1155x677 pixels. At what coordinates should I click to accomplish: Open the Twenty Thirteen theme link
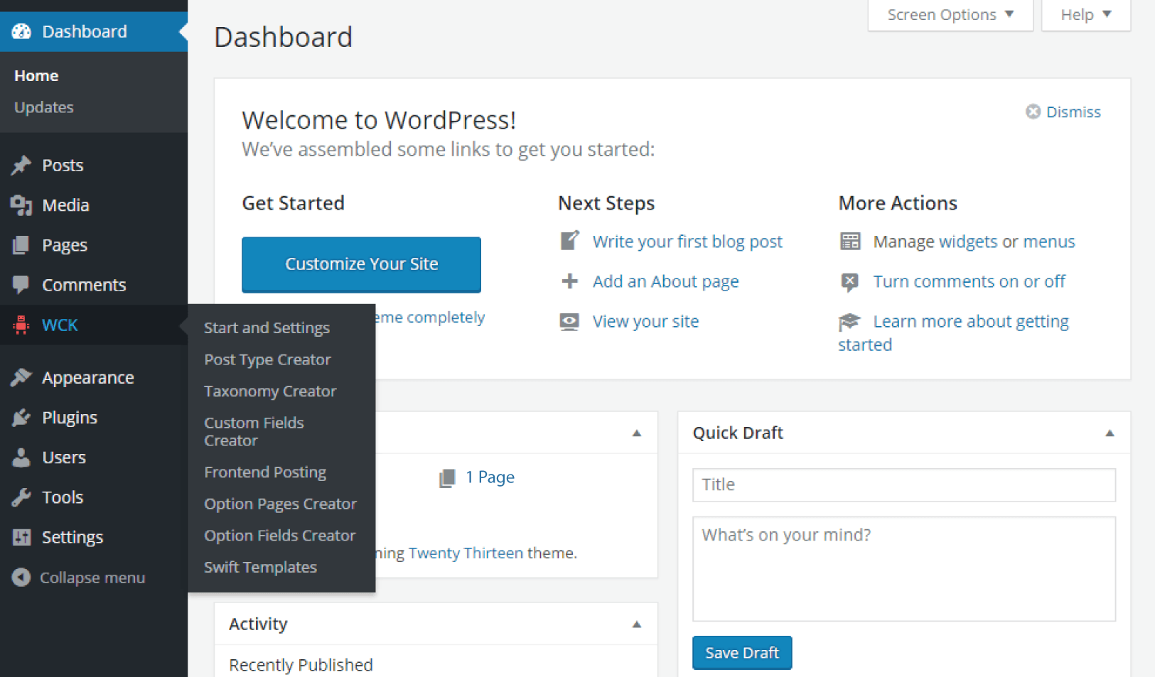pos(466,553)
